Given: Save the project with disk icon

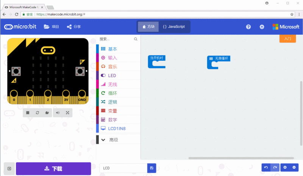Looking at the screenshot, I should pos(152,168).
